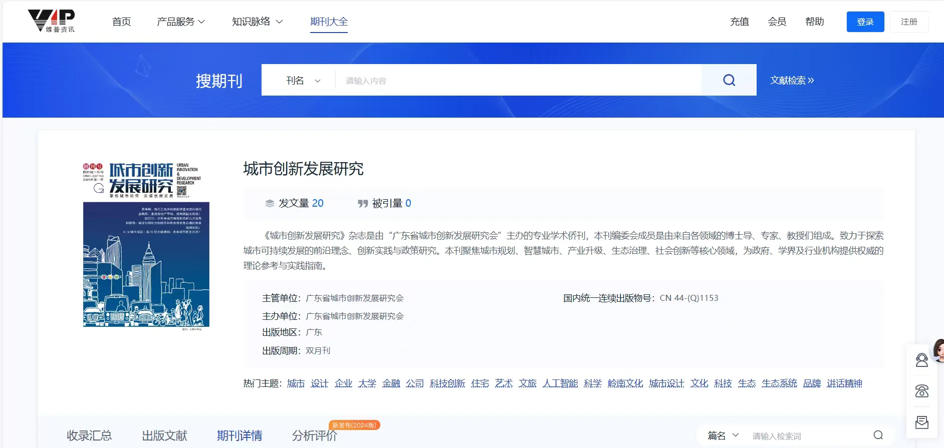Switch to the 期刊详情 tab

[x=240, y=435]
